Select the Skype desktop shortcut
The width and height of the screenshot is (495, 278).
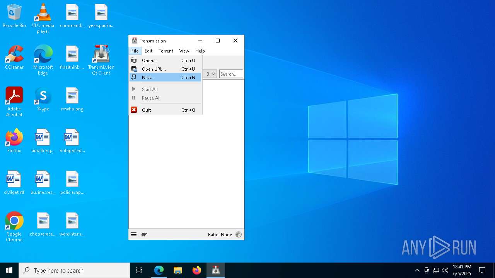[43, 99]
